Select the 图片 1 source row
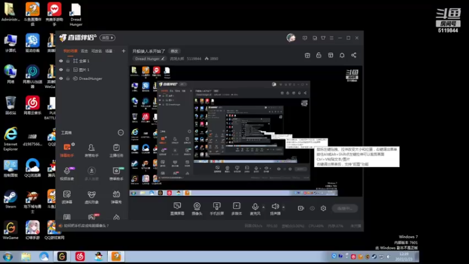Screen dimensions: 469x264 (x=91, y=70)
